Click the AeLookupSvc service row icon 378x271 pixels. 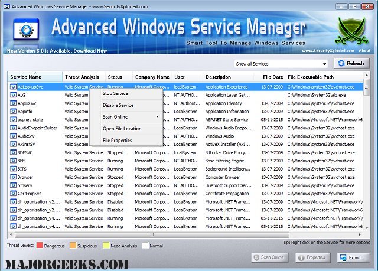tap(13, 87)
